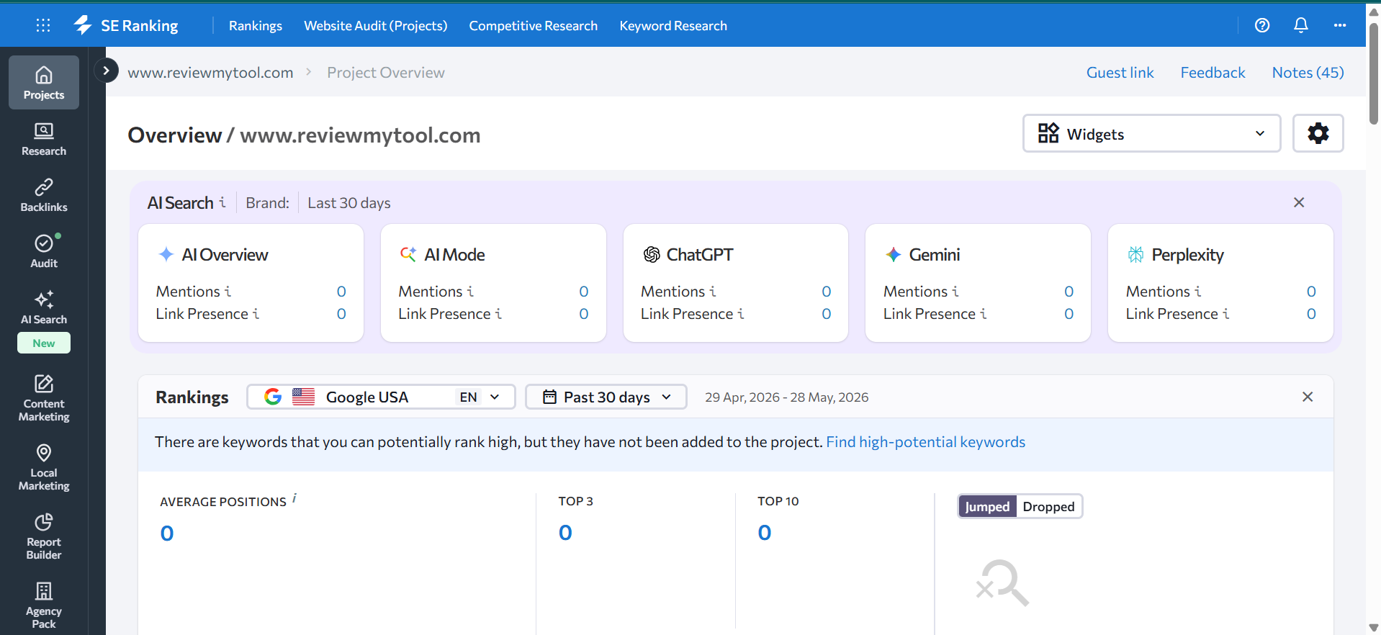Open the Past 30 days date dropdown
Viewport: 1381px width, 635px height.
(x=606, y=397)
